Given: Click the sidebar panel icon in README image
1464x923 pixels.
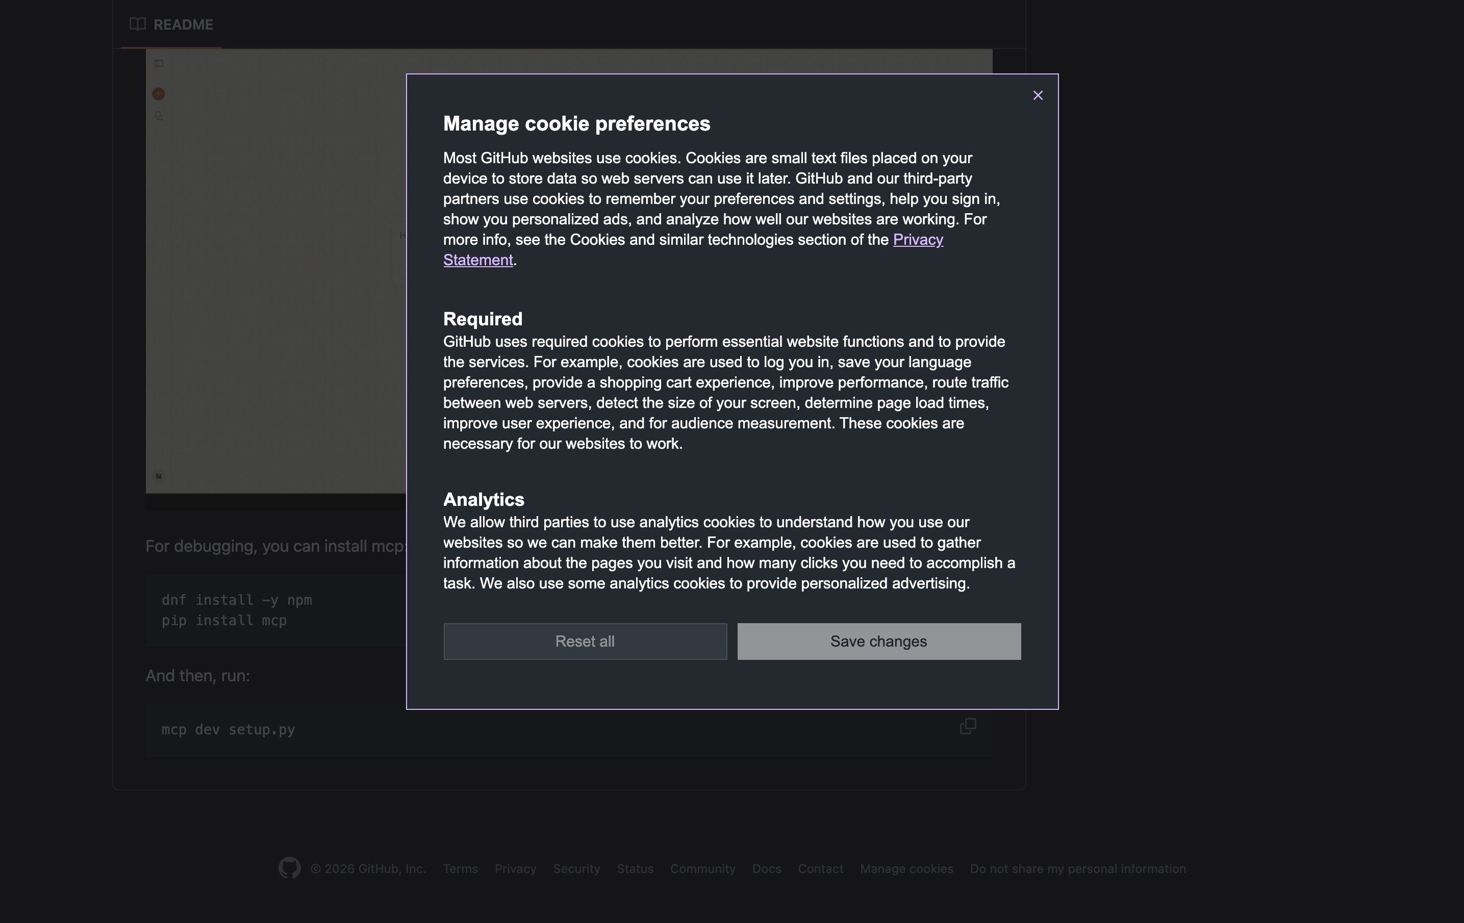Looking at the screenshot, I should [159, 63].
